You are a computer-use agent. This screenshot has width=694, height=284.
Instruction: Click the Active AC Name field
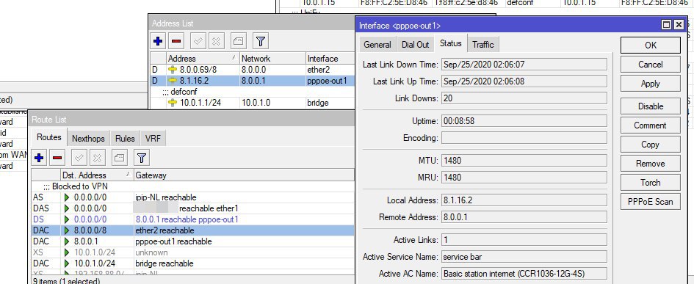[x=524, y=274]
